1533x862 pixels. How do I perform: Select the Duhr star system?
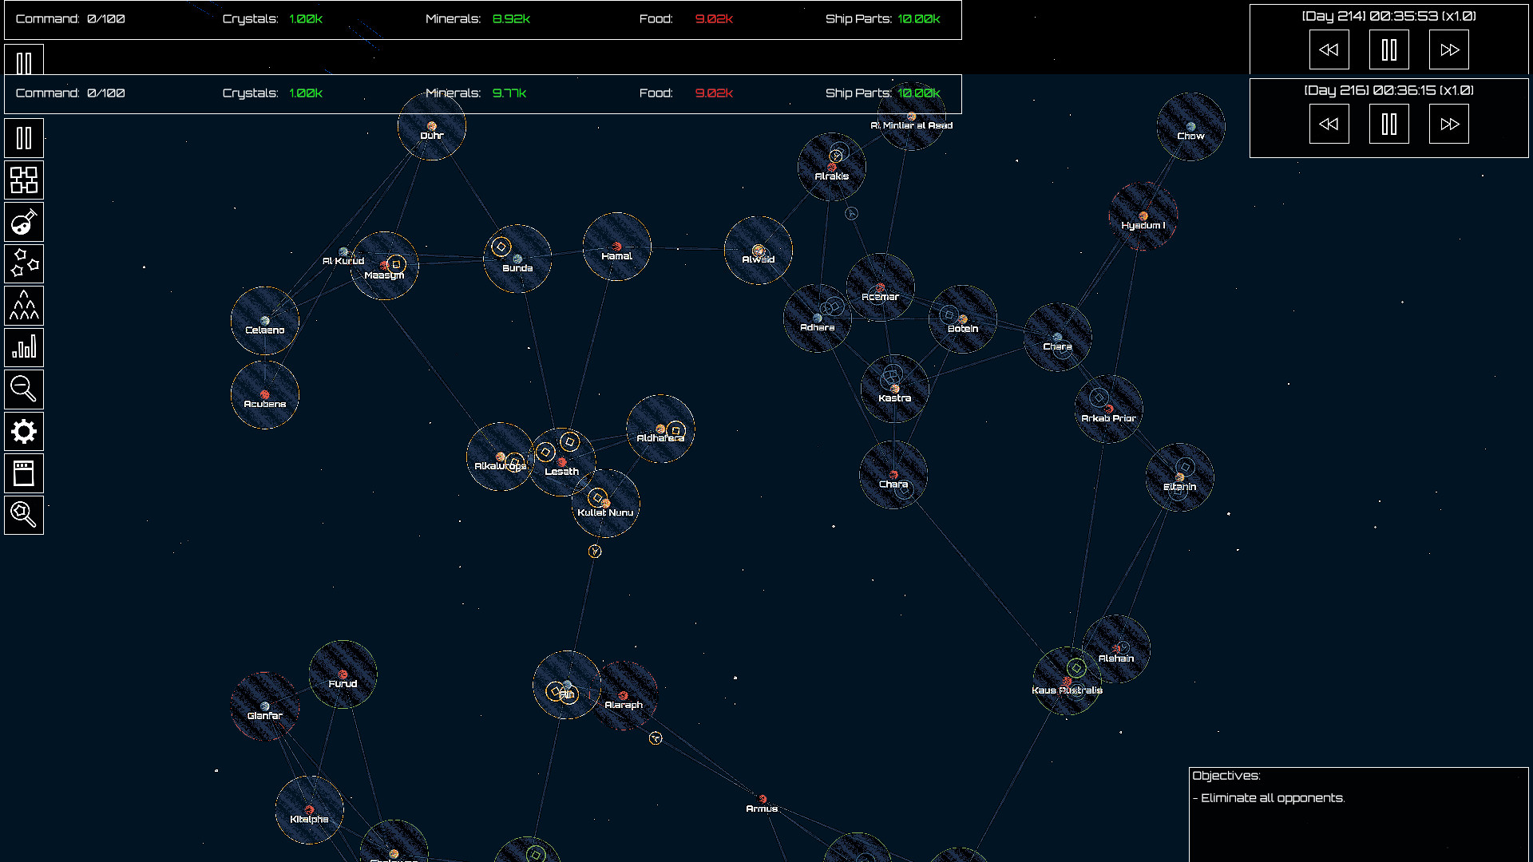(x=431, y=126)
